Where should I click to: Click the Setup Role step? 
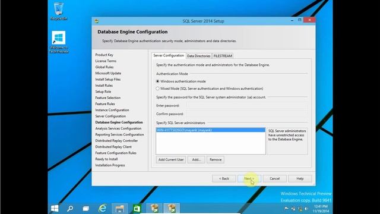point(103,92)
